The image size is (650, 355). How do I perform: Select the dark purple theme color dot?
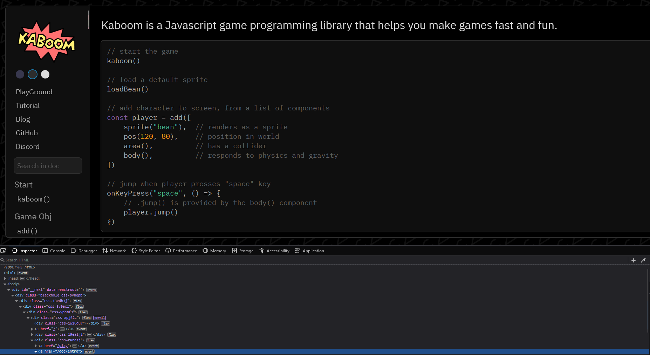20,74
